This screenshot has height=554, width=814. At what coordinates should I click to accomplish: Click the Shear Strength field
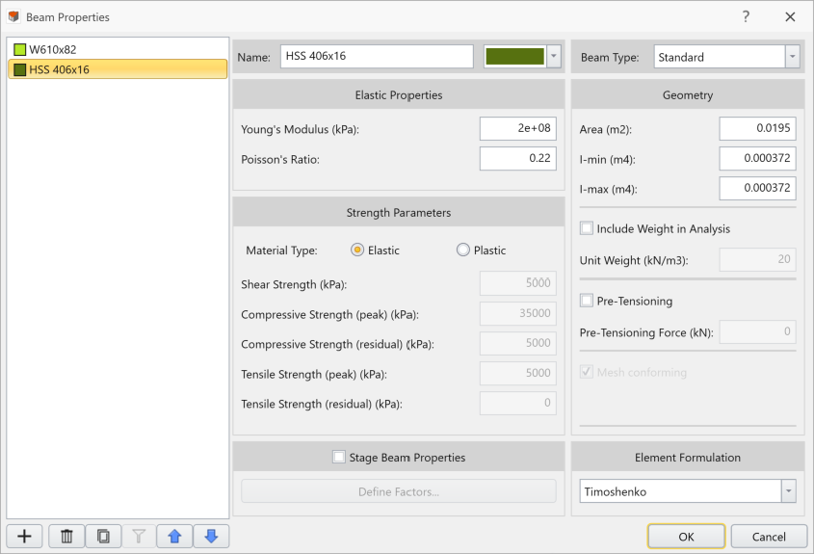[x=518, y=283]
